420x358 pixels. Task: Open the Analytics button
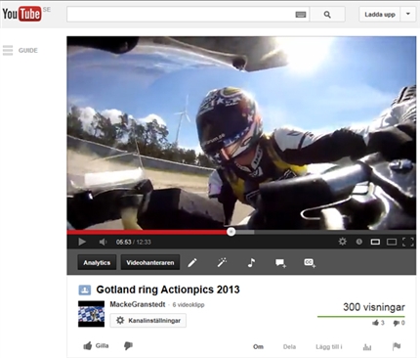click(97, 262)
